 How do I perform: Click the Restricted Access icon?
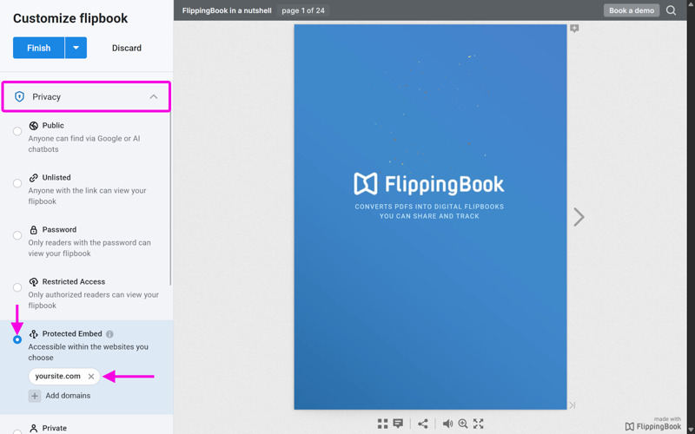[x=33, y=281]
